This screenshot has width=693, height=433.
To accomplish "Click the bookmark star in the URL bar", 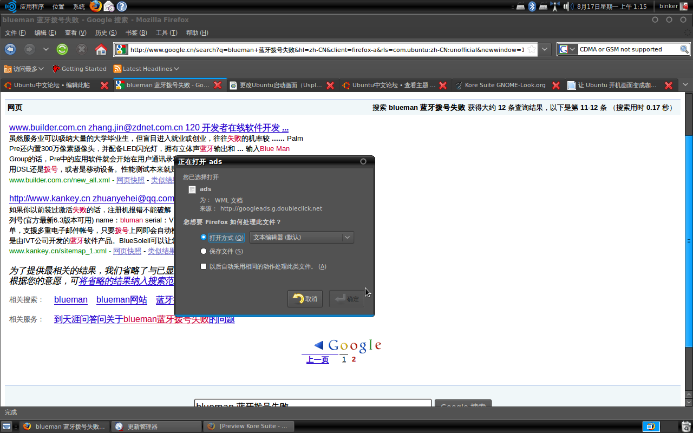I will click(x=532, y=49).
